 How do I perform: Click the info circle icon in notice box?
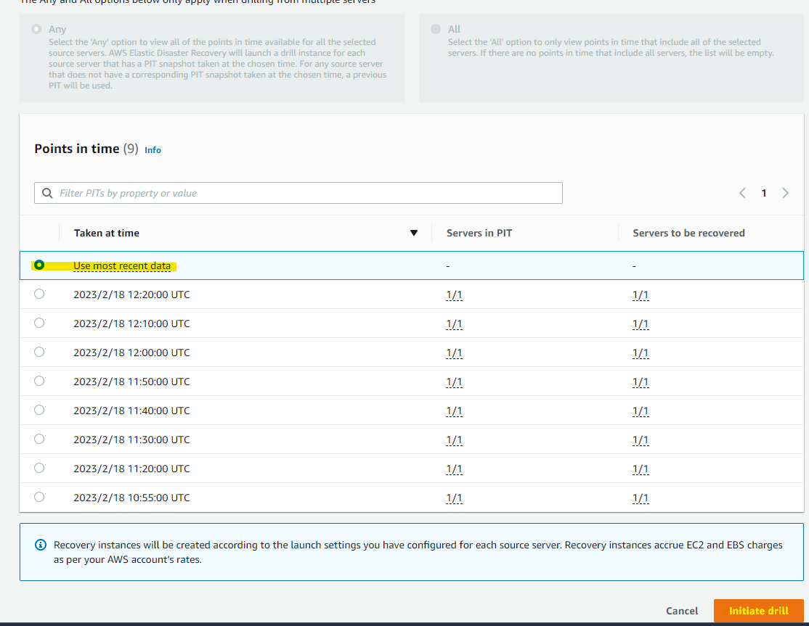pyautogui.click(x=40, y=545)
